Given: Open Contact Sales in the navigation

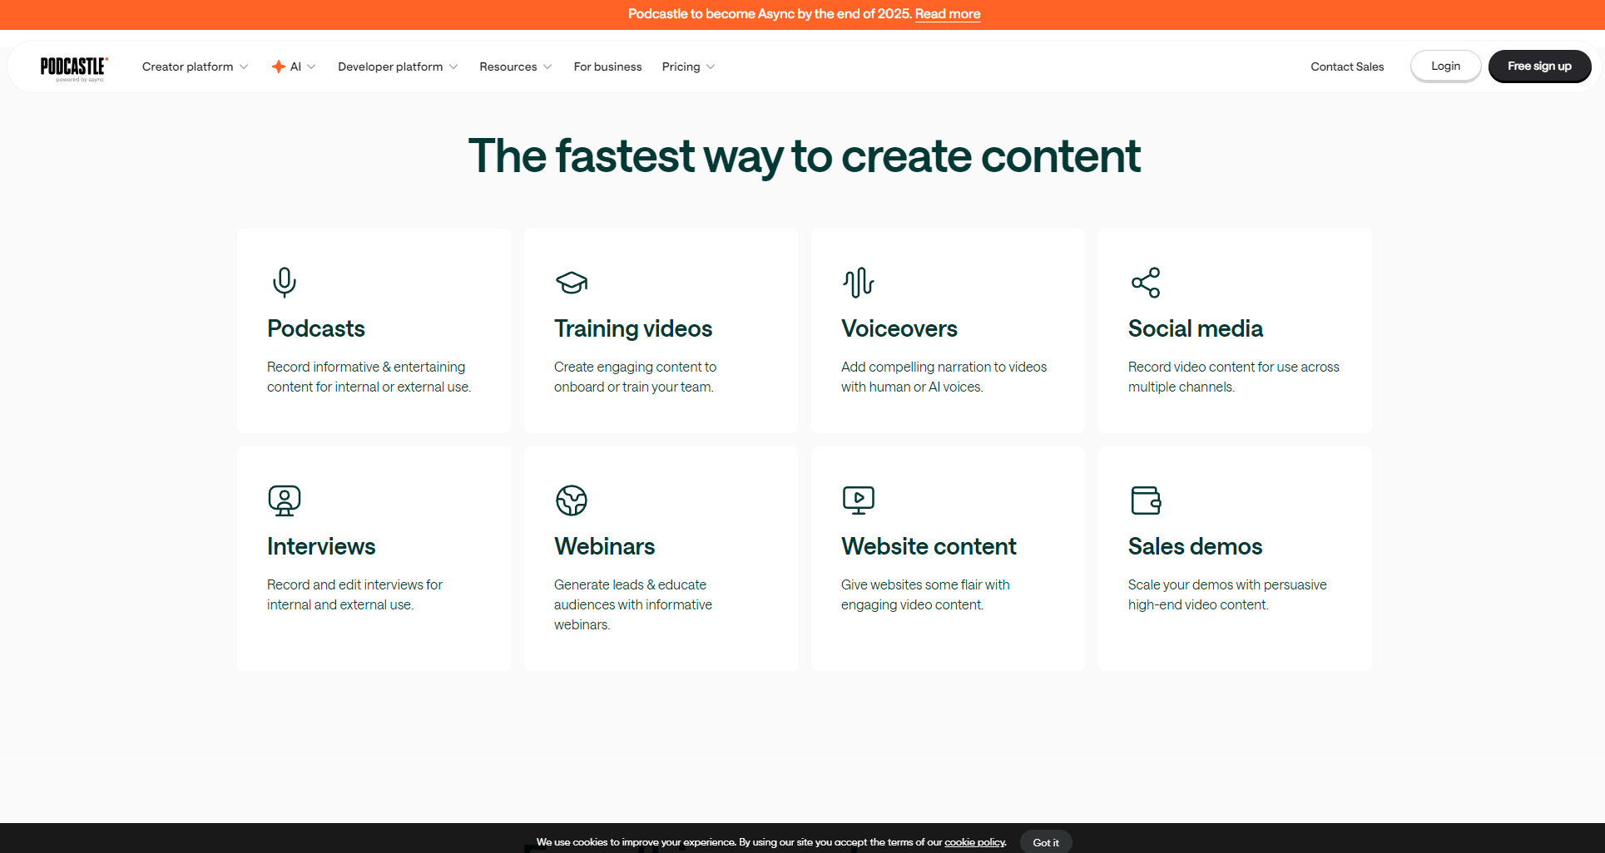Looking at the screenshot, I should tap(1347, 67).
